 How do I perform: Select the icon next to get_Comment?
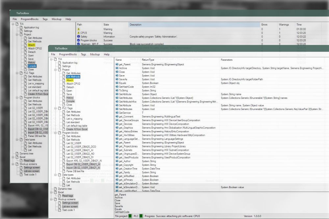117,117
